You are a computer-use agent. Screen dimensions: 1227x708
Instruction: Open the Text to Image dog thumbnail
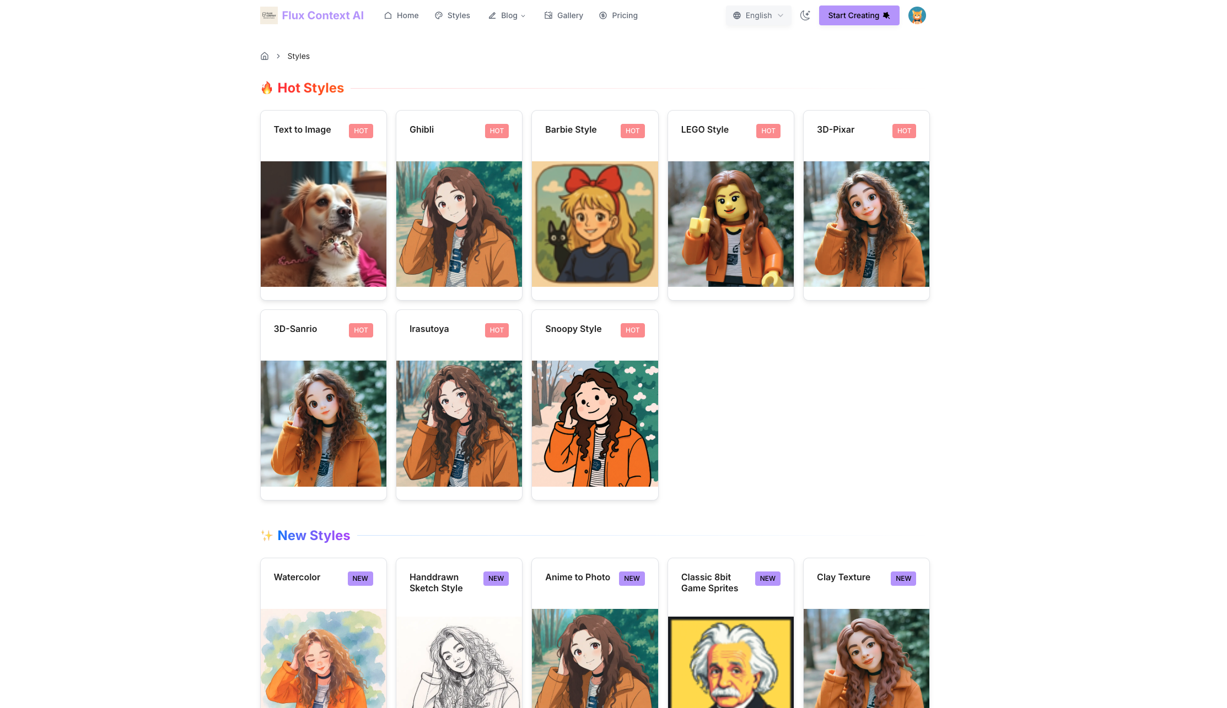click(324, 224)
